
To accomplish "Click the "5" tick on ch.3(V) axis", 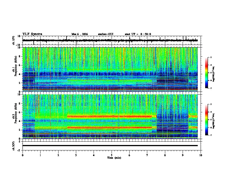I will pos(20,142).
